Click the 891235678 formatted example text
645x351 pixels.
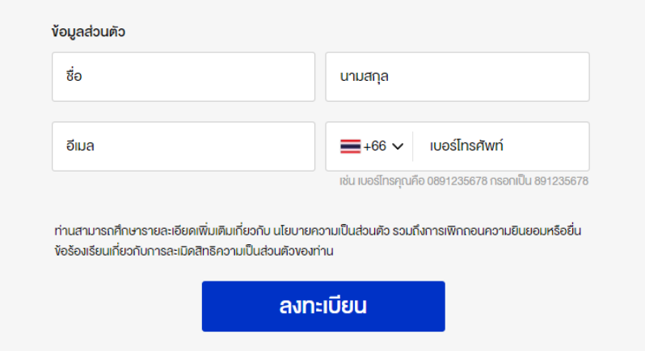click(561, 181)
